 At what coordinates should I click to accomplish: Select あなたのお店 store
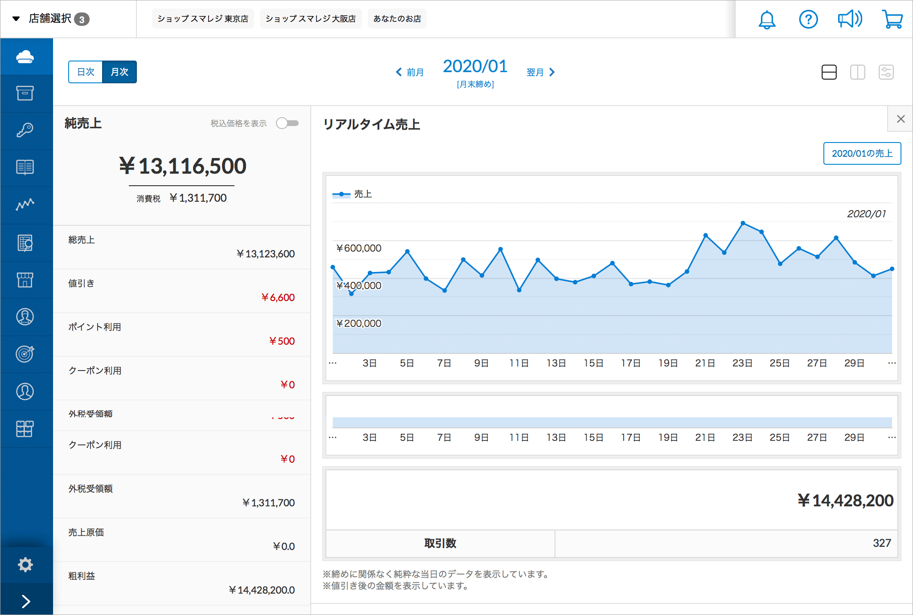click(x=397, y=19)
